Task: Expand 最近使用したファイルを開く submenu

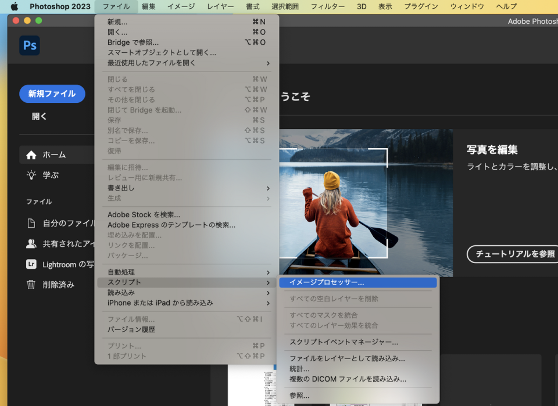Action: click(187, 63)
